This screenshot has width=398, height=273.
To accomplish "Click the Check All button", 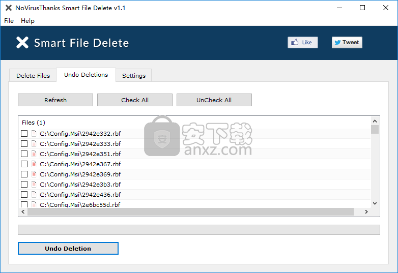I will click(x=135, y=100).
